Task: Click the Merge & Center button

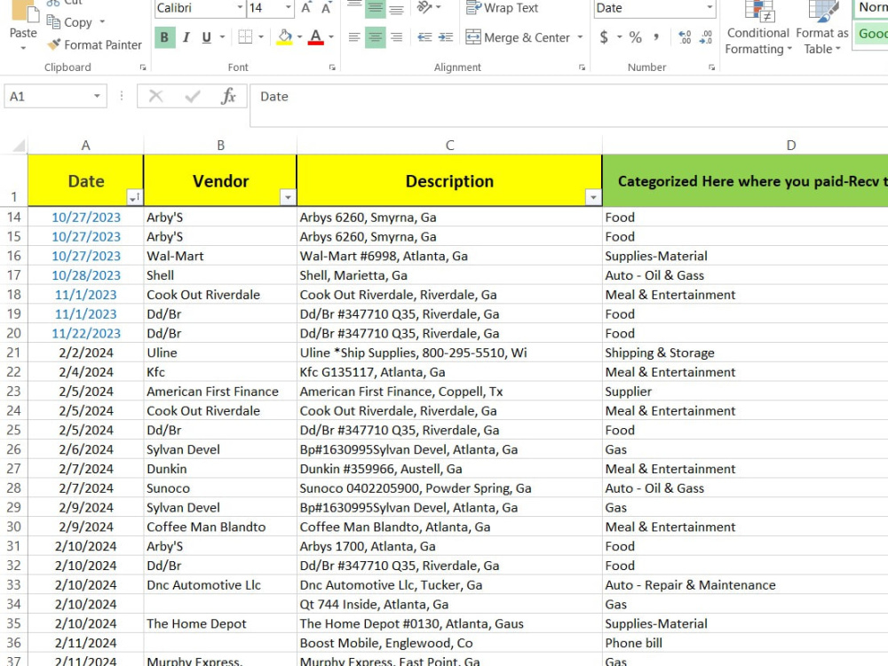Action: 518,37
